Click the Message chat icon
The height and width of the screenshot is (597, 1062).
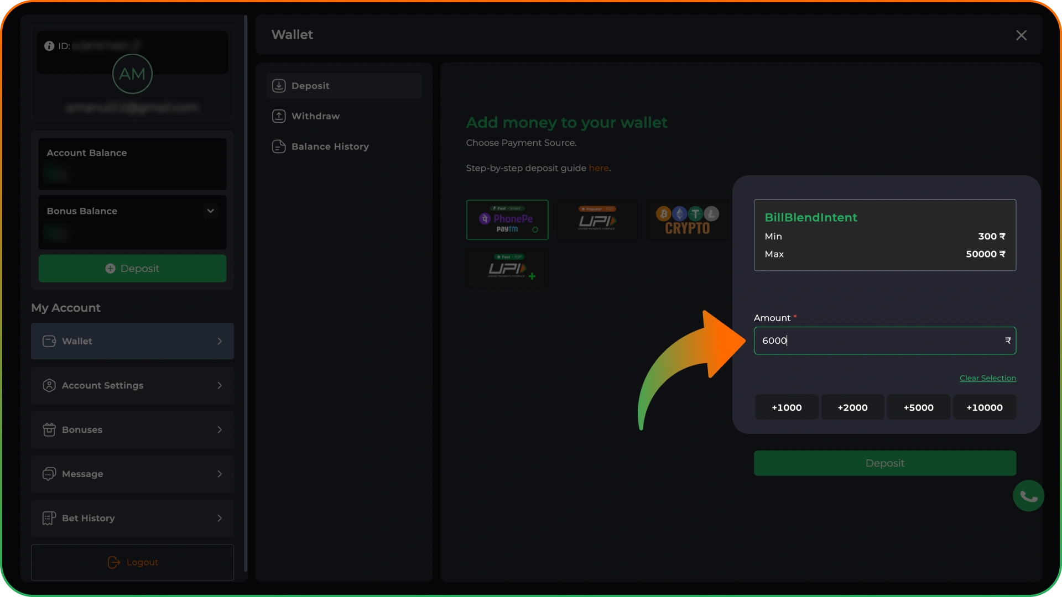pyautogui.click(x=49, y=474)
